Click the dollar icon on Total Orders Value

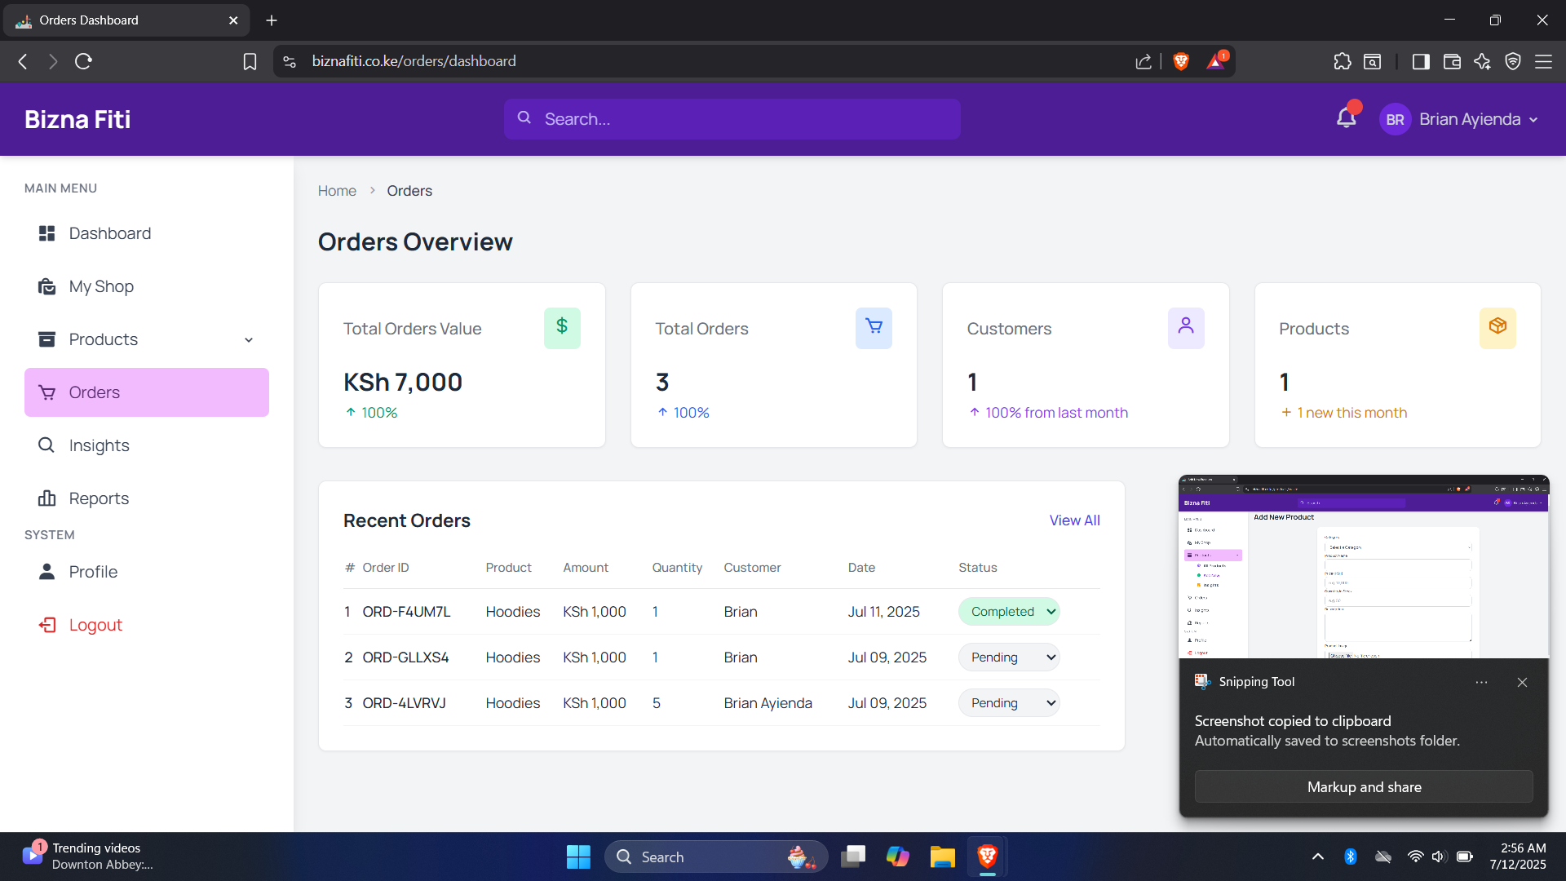(x=562, y=327)
